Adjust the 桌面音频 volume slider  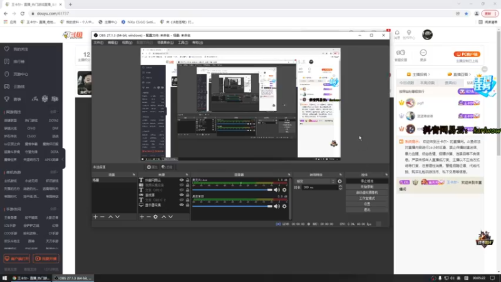point(232,206)
